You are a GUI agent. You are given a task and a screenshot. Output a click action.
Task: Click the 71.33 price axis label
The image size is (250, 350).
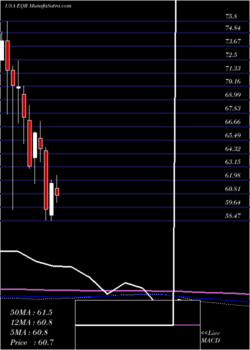(233, 68)
